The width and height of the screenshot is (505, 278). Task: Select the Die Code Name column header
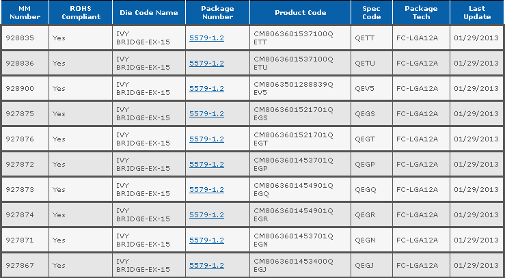coord(148,12)
